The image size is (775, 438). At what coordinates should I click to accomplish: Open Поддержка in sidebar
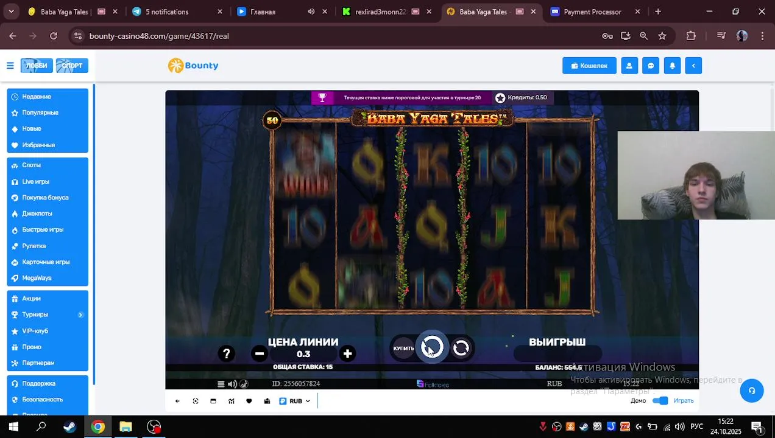(48, 384)
